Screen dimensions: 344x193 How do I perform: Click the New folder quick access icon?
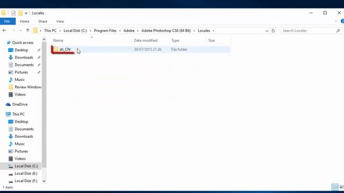pyautogui.click(x=20, y=13)
